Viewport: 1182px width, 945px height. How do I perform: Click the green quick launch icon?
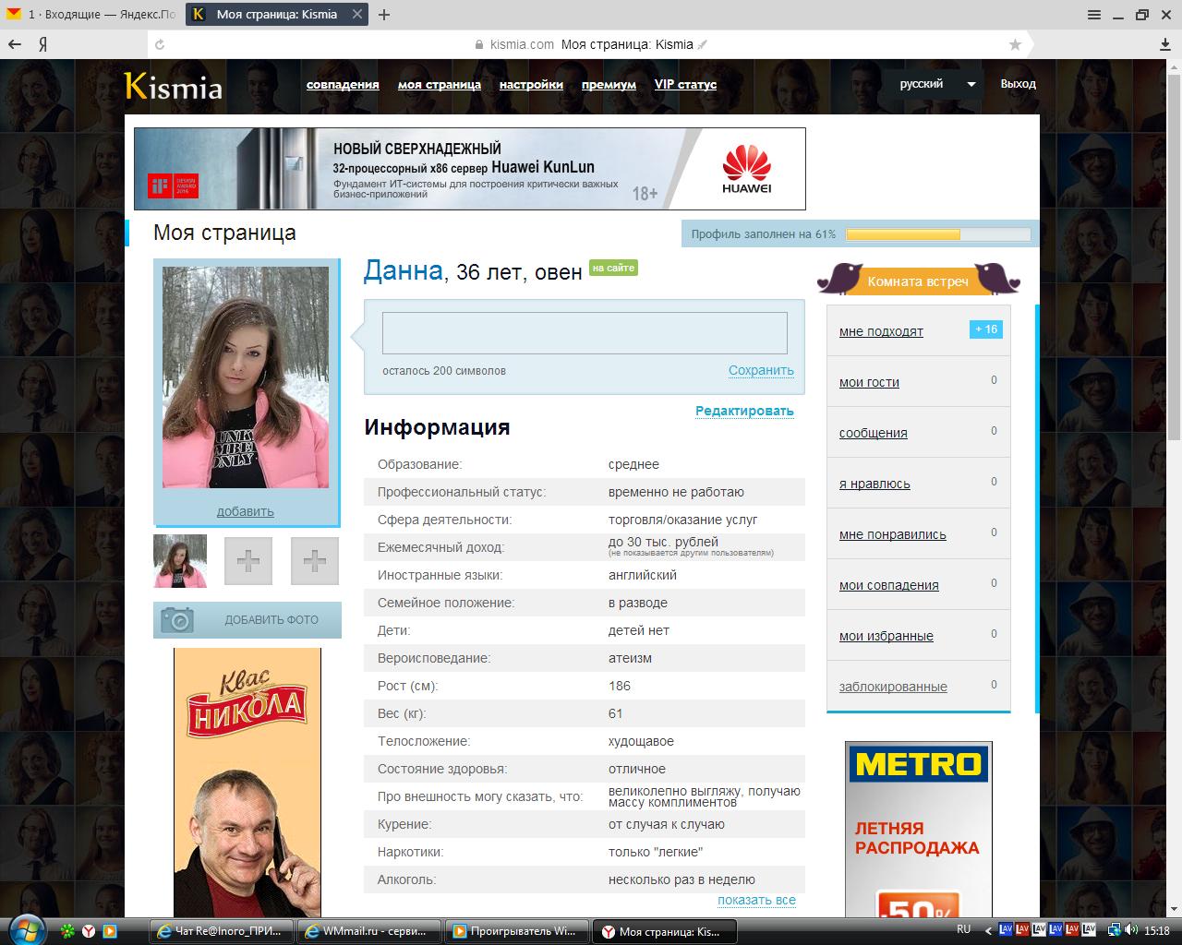point(67,930)
